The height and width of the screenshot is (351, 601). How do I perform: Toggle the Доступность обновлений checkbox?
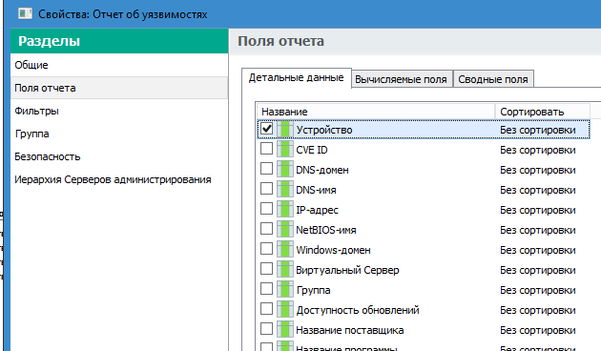point(266,308)
